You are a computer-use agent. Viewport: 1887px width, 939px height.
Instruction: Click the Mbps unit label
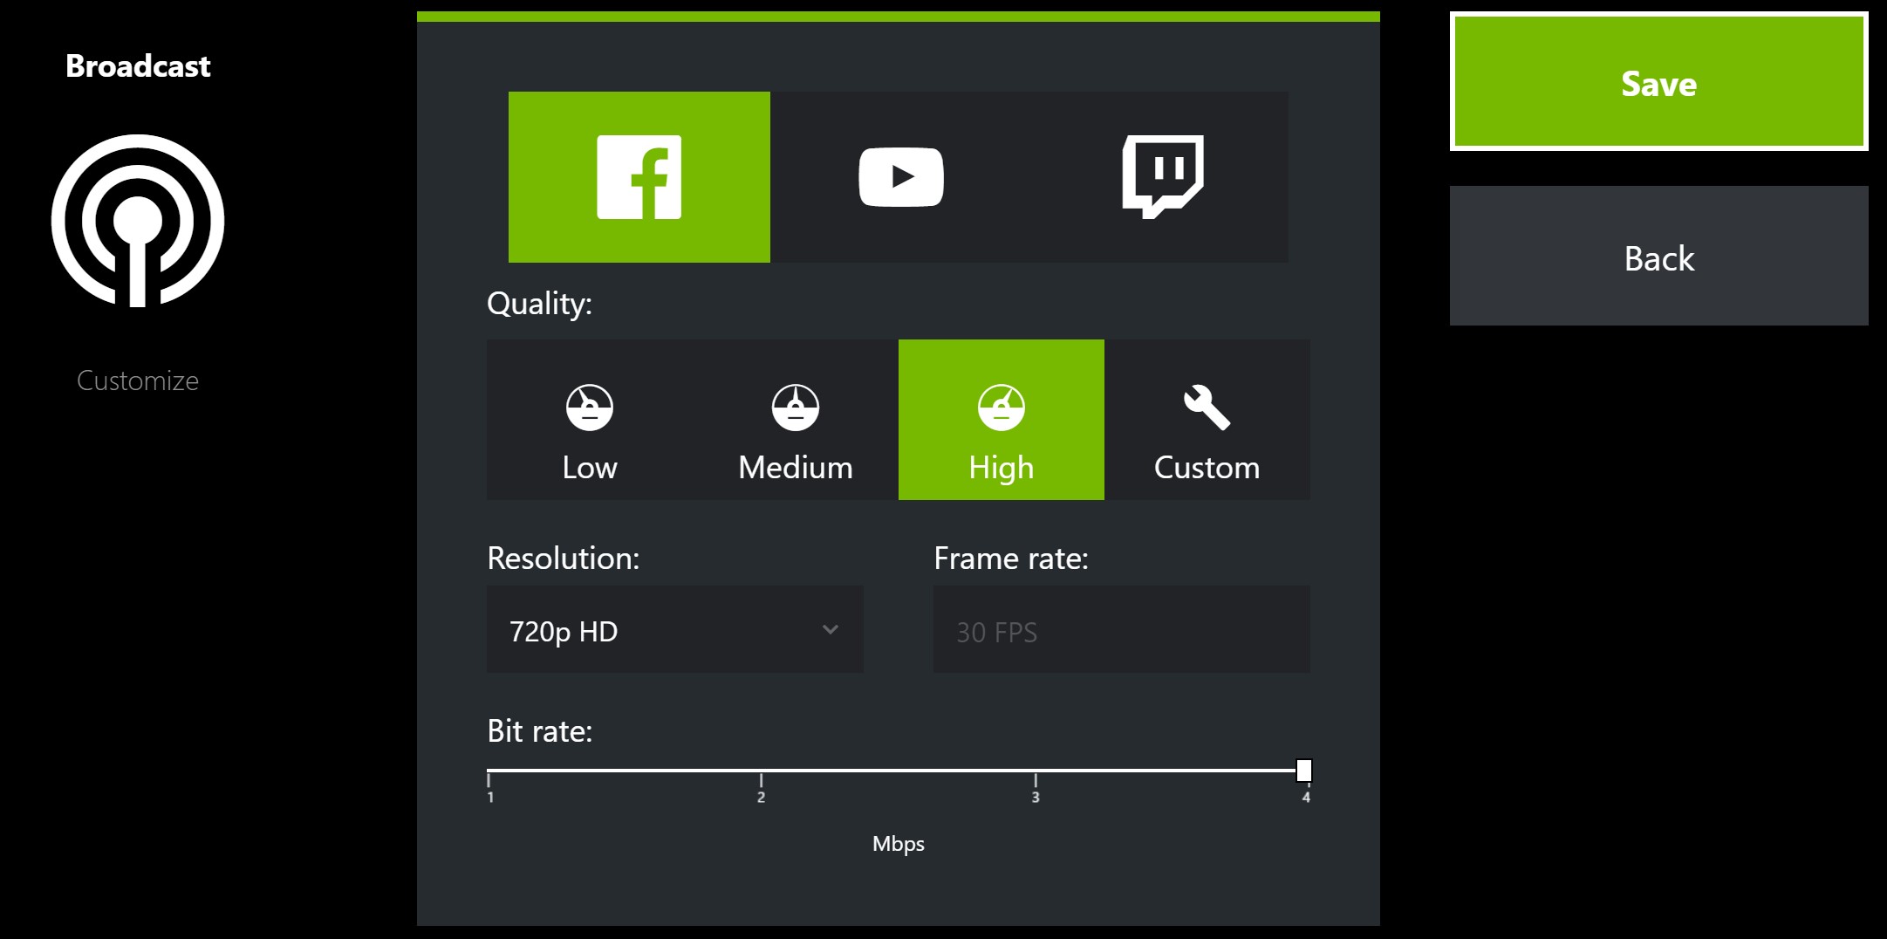(x=899, y=844)
